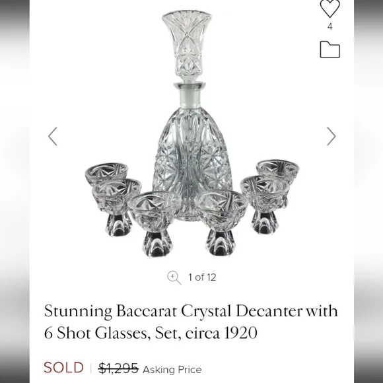This screenshot has width=383, height=383.
Task: Go to the previous image with the left chevron
Action: pos(53,136)
